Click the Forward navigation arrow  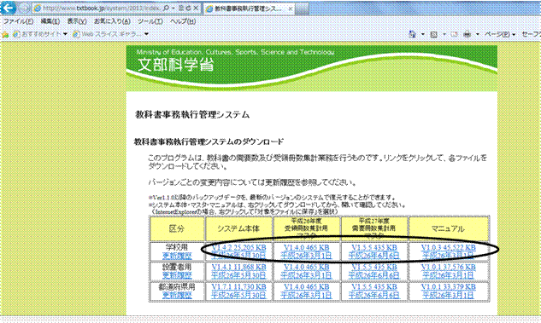(x=23, y=8)
